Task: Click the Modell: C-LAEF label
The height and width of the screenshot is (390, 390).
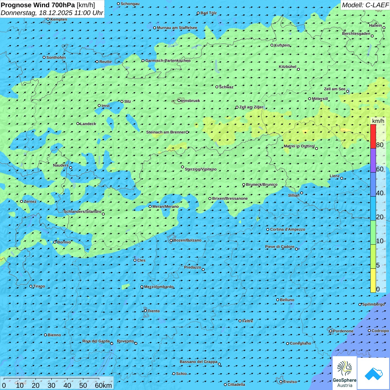Action: point(365,5)
